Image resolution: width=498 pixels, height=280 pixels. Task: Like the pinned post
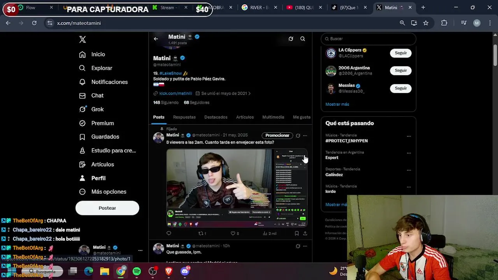(235, 233)
